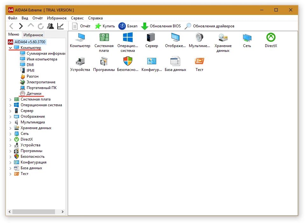Select AIDA64 v5.60.3700 root tree item
This screenshot has width=305, height=223.
click(x=27, y=42)
